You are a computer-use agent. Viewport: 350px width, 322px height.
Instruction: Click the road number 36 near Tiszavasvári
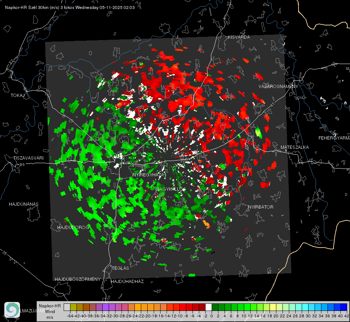click(22, 165)
